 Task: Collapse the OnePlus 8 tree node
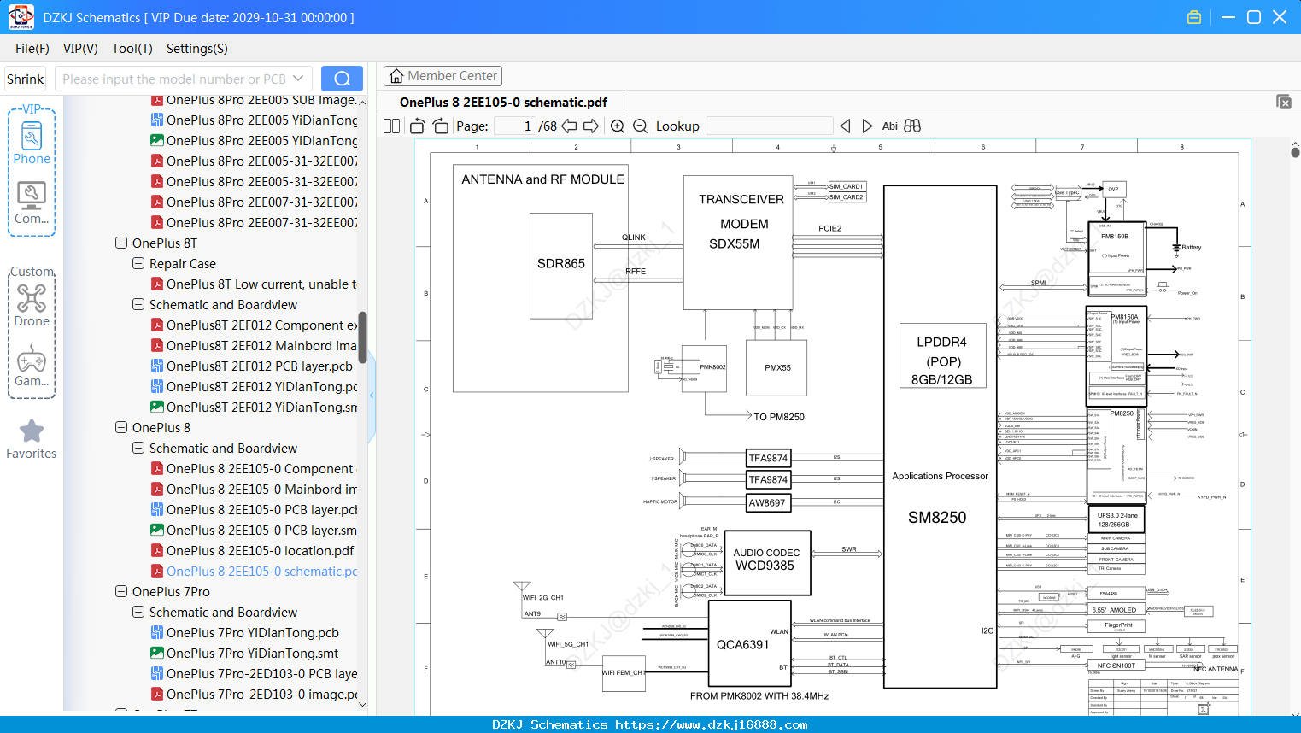pos(121,428)
